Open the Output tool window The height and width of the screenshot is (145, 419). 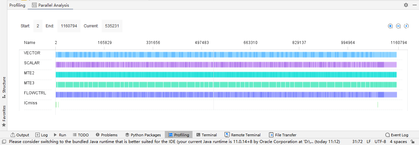click(x=20, y=135)
